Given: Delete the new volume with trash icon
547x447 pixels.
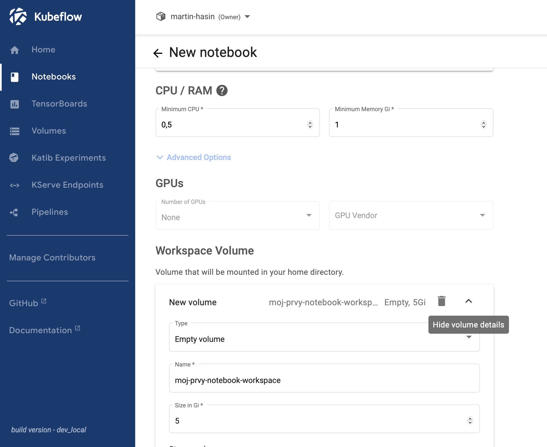Looking at the screenshot, I should click(441, 301).
